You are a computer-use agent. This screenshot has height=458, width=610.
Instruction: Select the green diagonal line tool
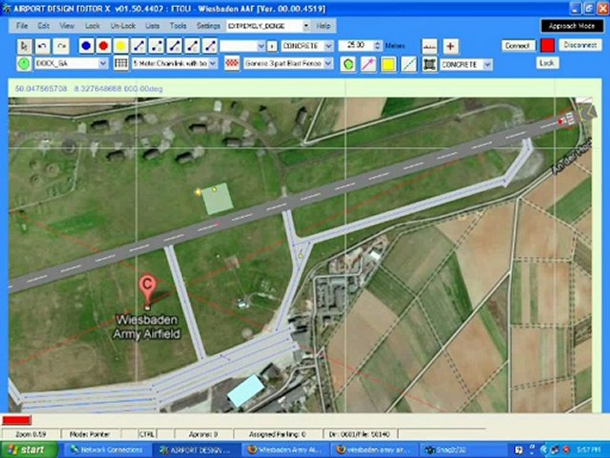(x=409, y=64)
